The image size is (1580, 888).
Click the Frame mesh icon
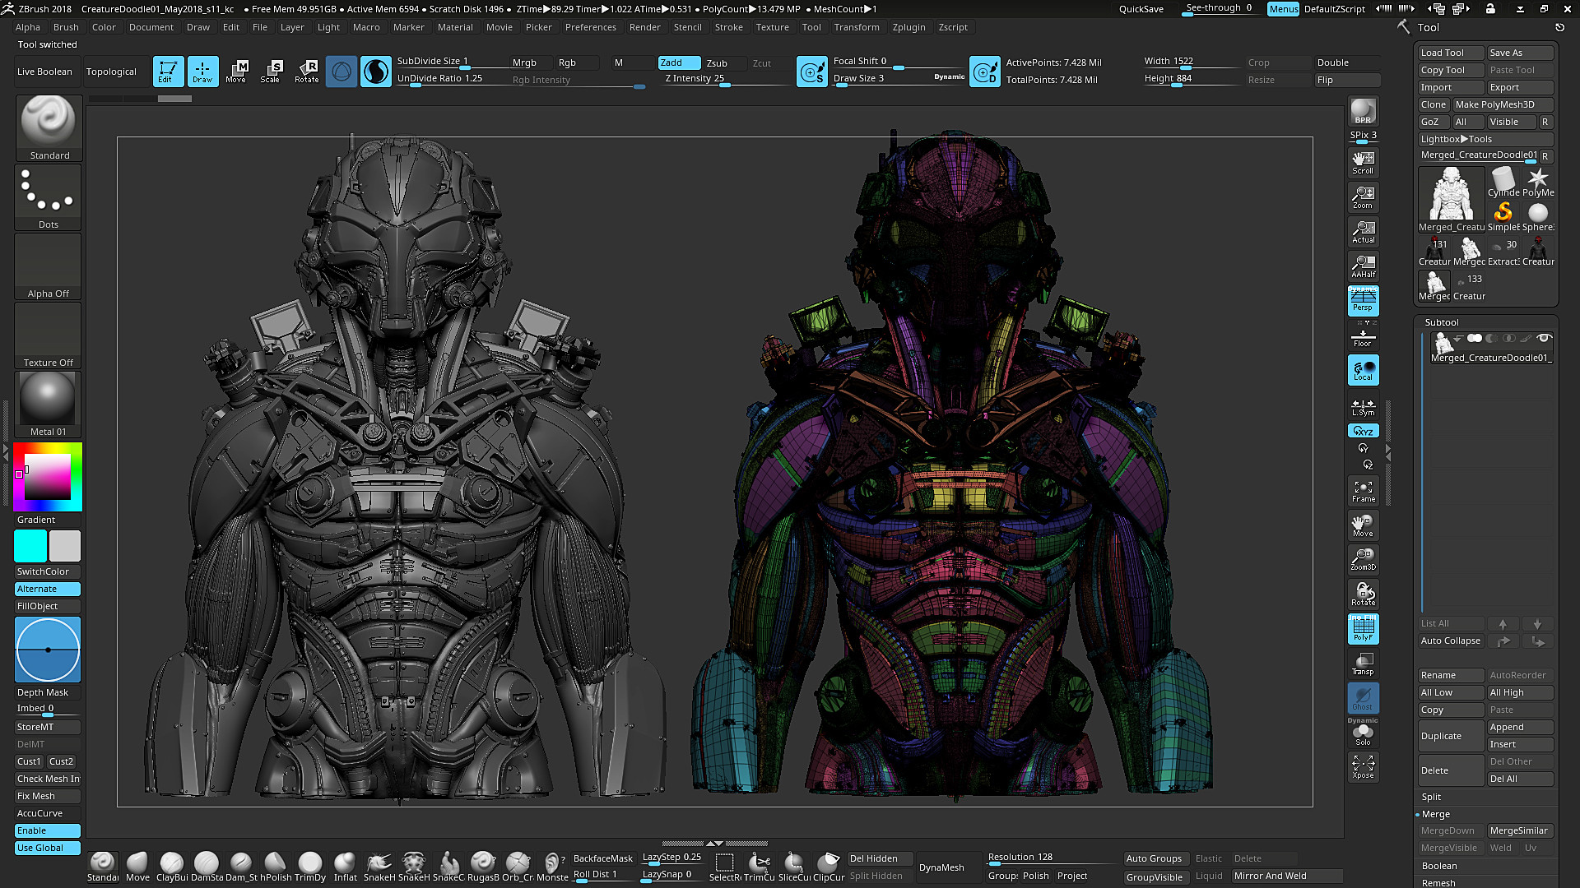coord(1363,491)
